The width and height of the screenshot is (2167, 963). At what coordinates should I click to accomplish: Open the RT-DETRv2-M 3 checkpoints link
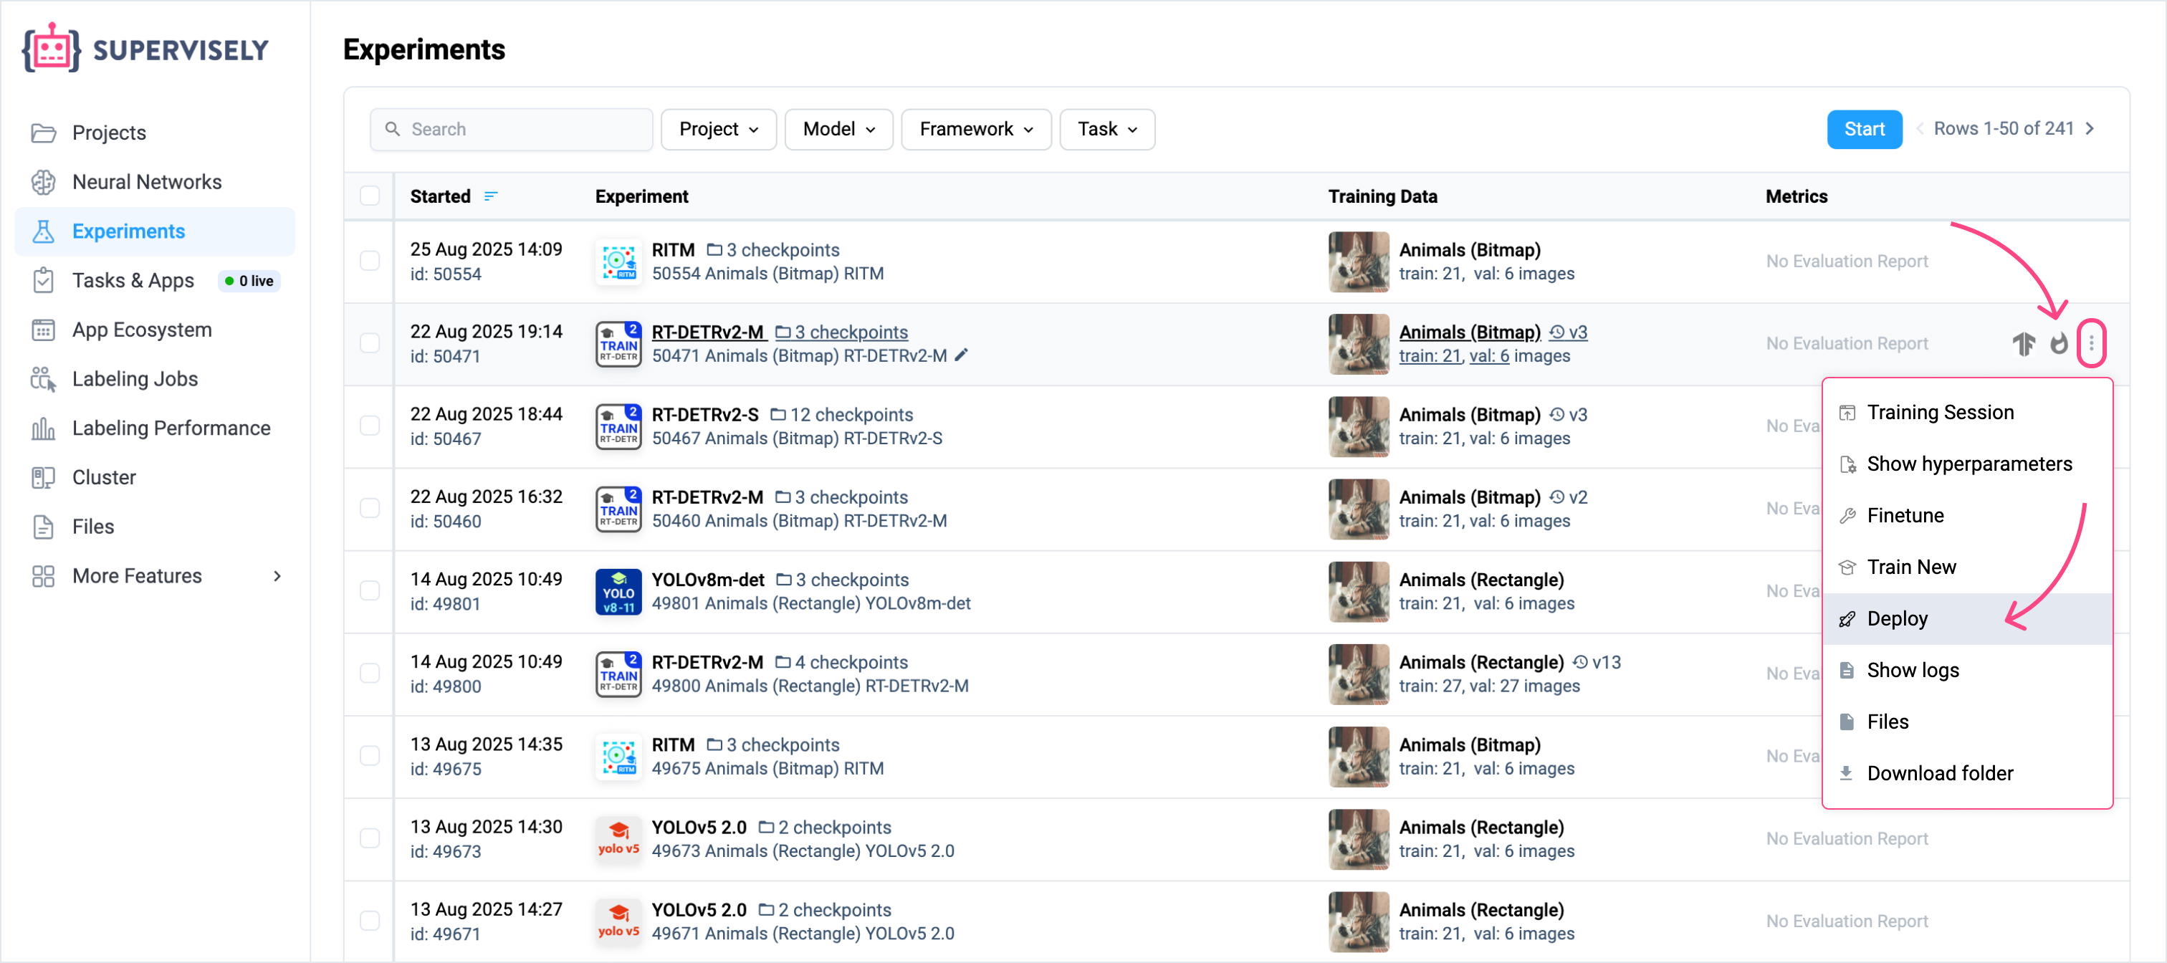pyautogui.click(x=850, y=332)
